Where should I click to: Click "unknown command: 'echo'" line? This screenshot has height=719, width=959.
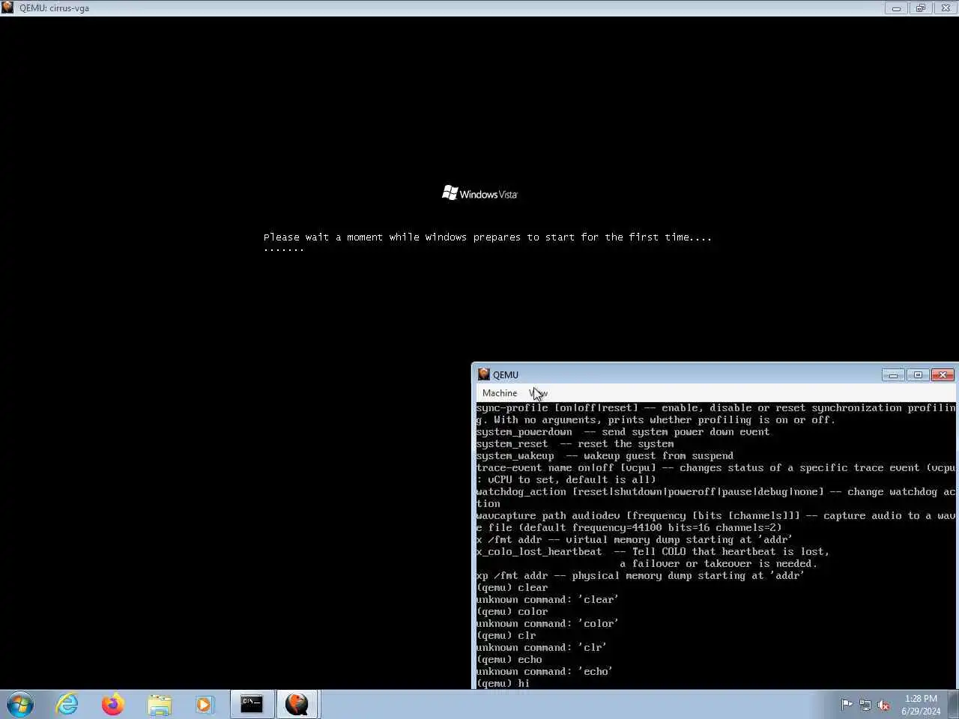pyautogui.click(x=544, y=672)
